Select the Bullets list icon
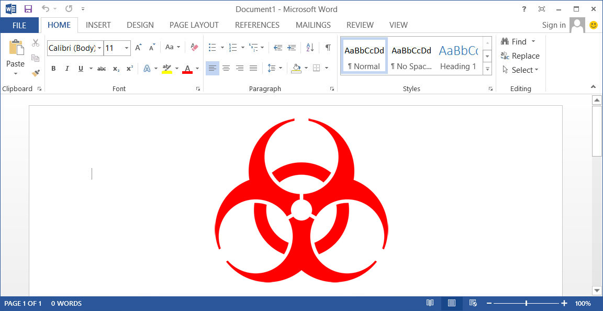Image resolution: width=603 pixels, height=311 pixels. coord(212,48)
